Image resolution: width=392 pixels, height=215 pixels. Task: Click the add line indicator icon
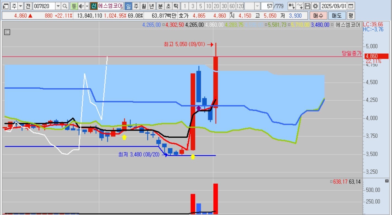(x=300, y=6)
